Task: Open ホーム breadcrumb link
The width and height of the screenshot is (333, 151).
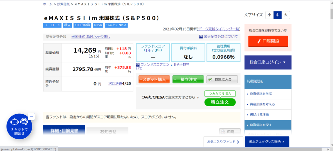Action: pyautogui.click(x=48, y=4)
